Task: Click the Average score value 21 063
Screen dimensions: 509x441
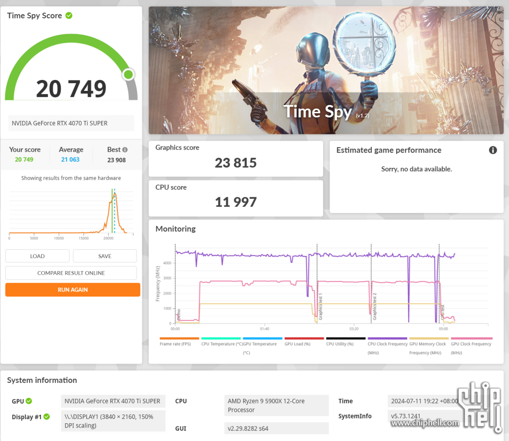Action: pos(70,159)
